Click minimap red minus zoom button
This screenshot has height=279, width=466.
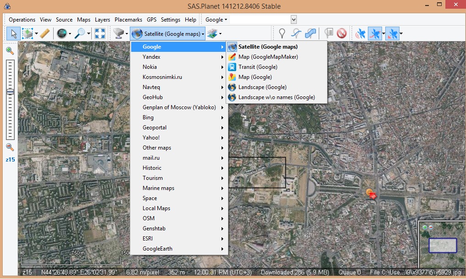(x=431, y=228)
